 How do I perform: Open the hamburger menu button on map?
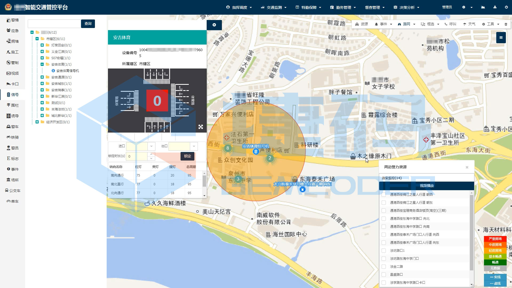point(501,38)
